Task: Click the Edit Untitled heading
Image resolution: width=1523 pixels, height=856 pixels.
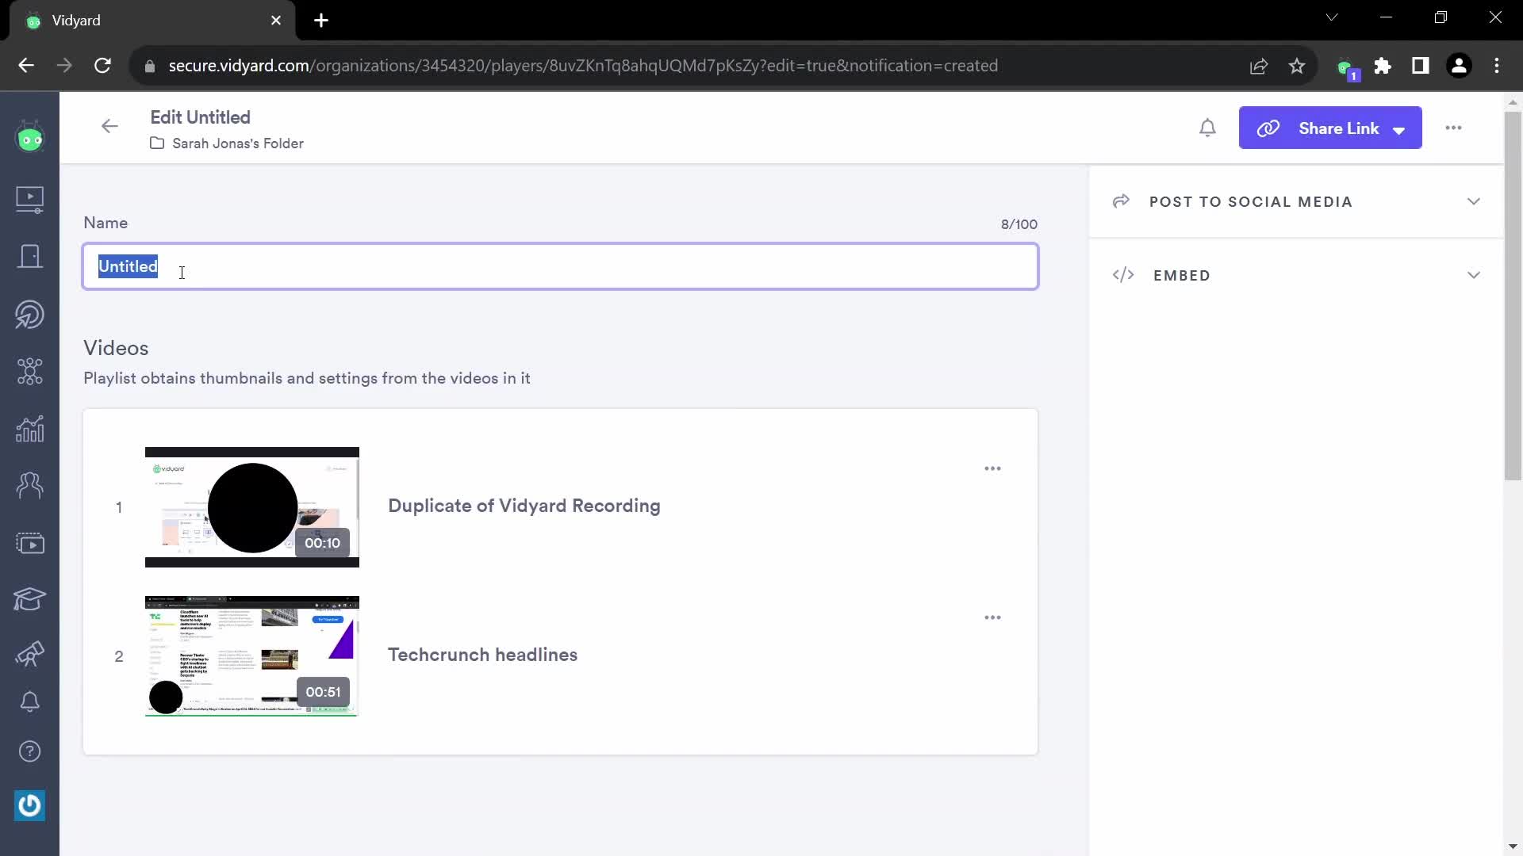Action: 201,117
